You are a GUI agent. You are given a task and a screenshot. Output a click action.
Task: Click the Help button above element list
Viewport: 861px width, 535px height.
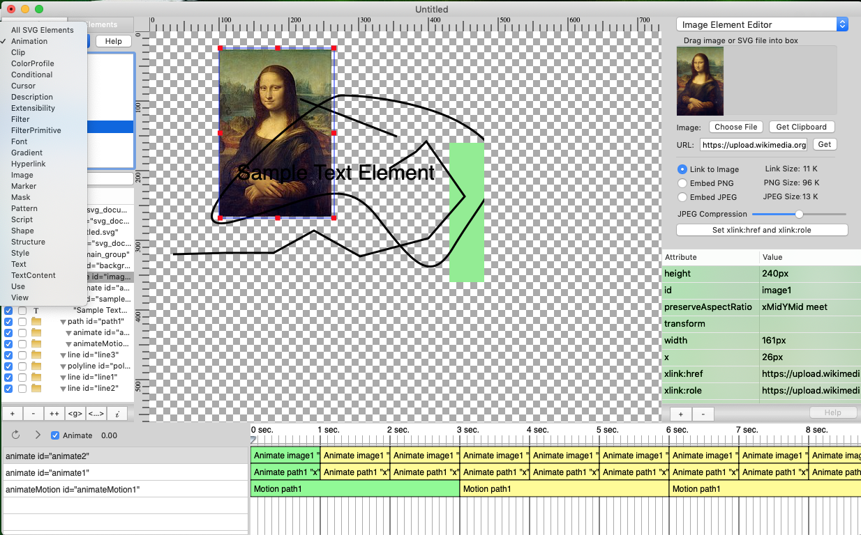(113, 41)
